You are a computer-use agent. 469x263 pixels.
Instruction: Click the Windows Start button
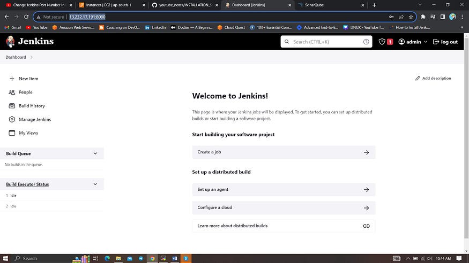pos(5,259)
